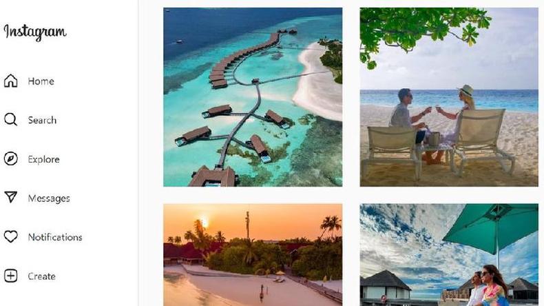Screen dimensions: 544x306
Task: Open the couple toasting on beach photo
Action: (x=449, y=97)
